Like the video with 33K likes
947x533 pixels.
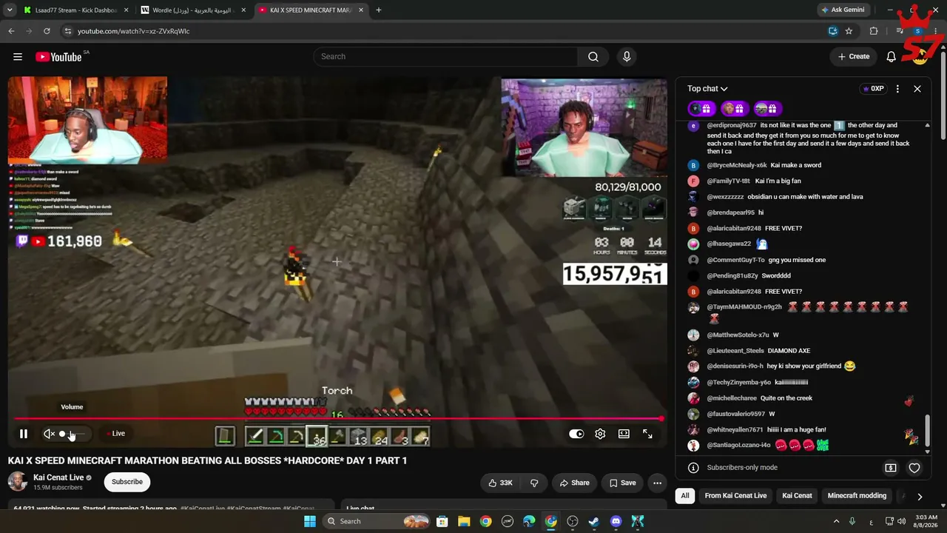click(501, 483)
